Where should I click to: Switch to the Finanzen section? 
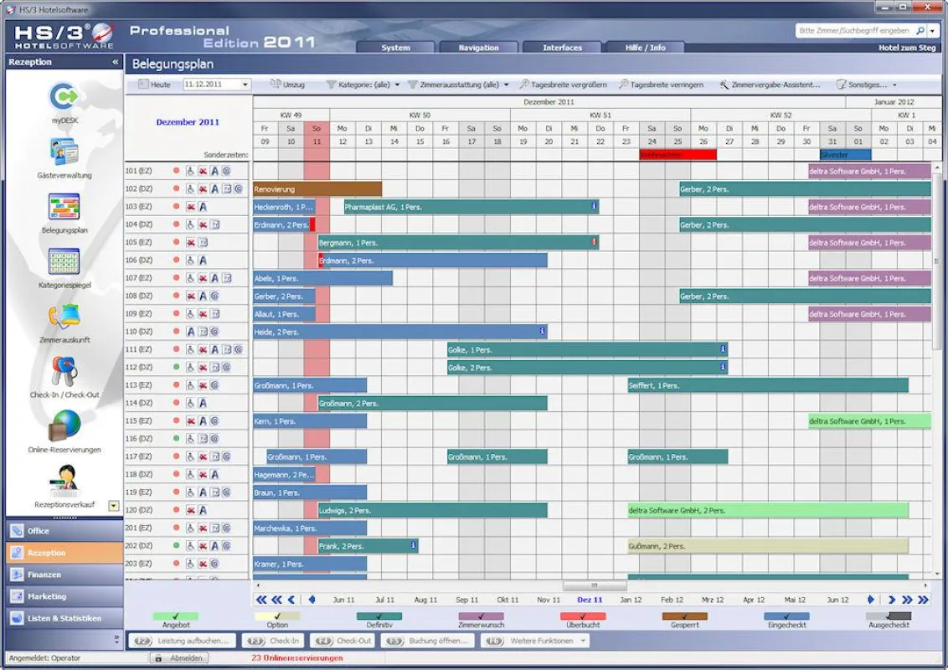(x=64, y=575)
